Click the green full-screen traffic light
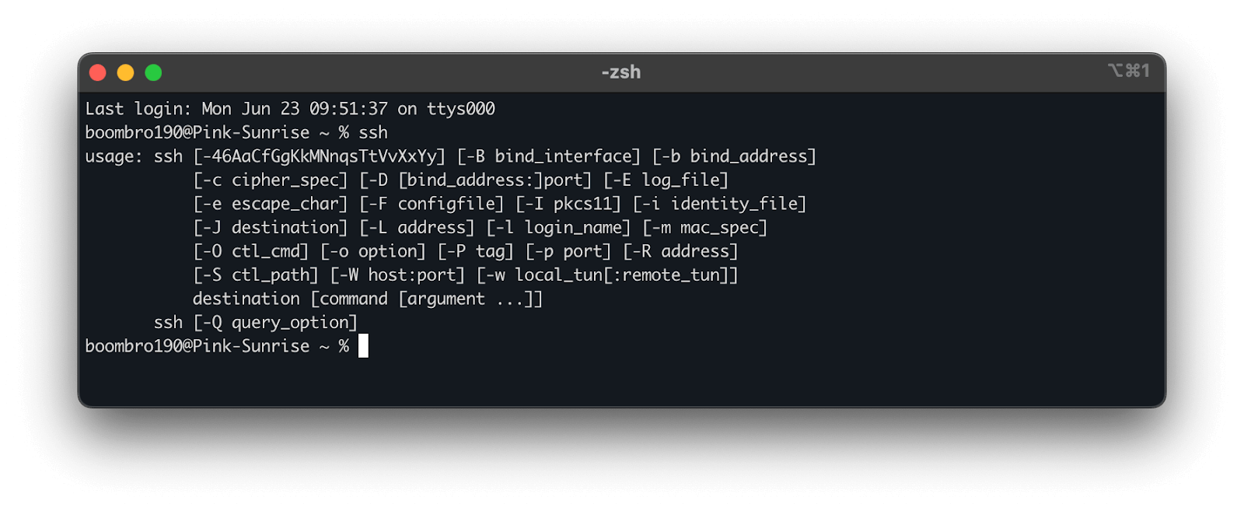Screen dimensions: 1244x511 click(153, 72)
